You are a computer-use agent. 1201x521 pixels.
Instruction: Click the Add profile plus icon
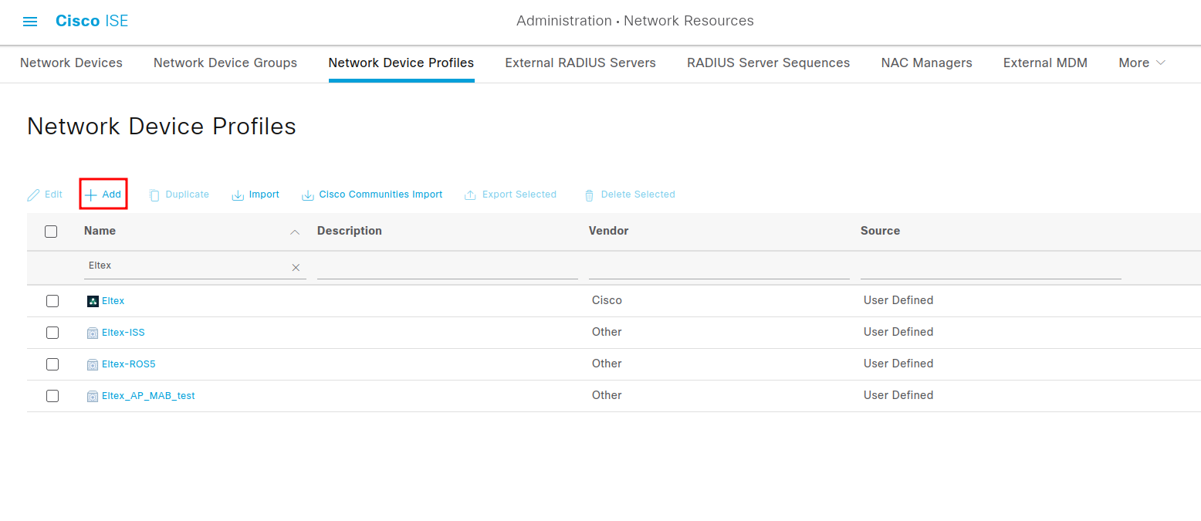[91, 195]
